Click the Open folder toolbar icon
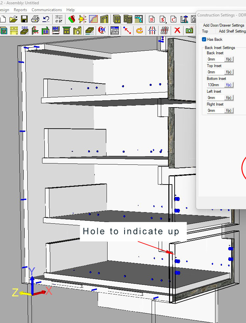This screenshot has height=323, width=246. 13,19
